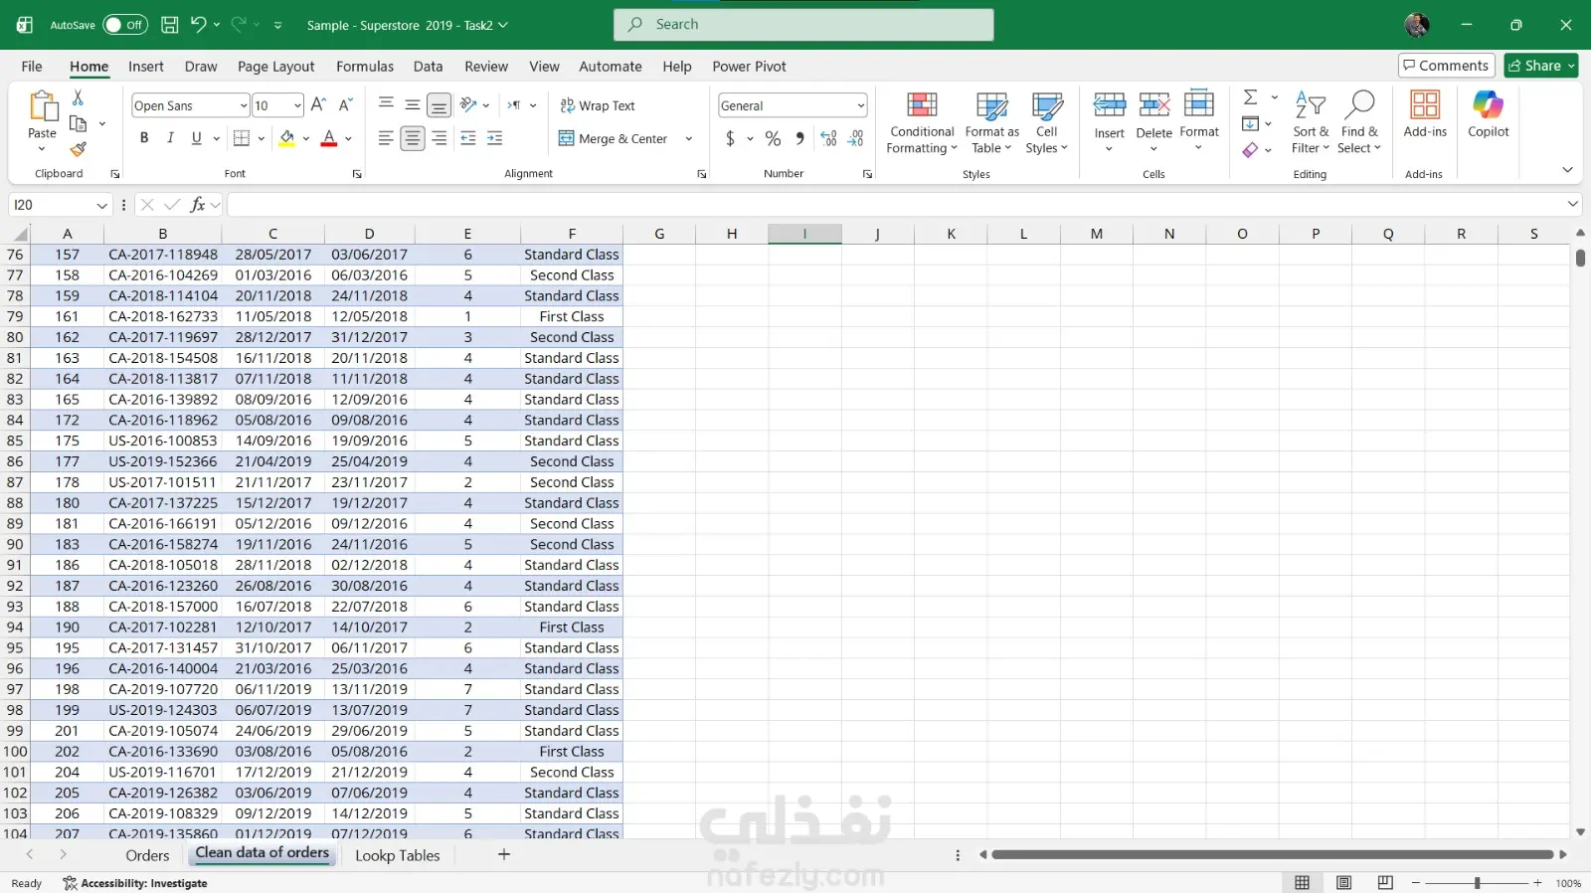Open the font name dropdown Open Sans
This screenshot has height=893, width=1591.
244,105
